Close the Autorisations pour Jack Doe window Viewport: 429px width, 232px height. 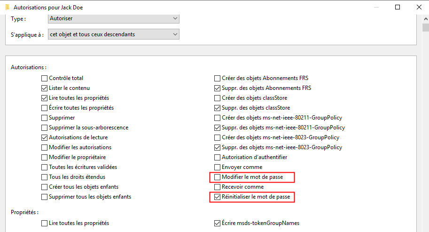coord(419,7)
